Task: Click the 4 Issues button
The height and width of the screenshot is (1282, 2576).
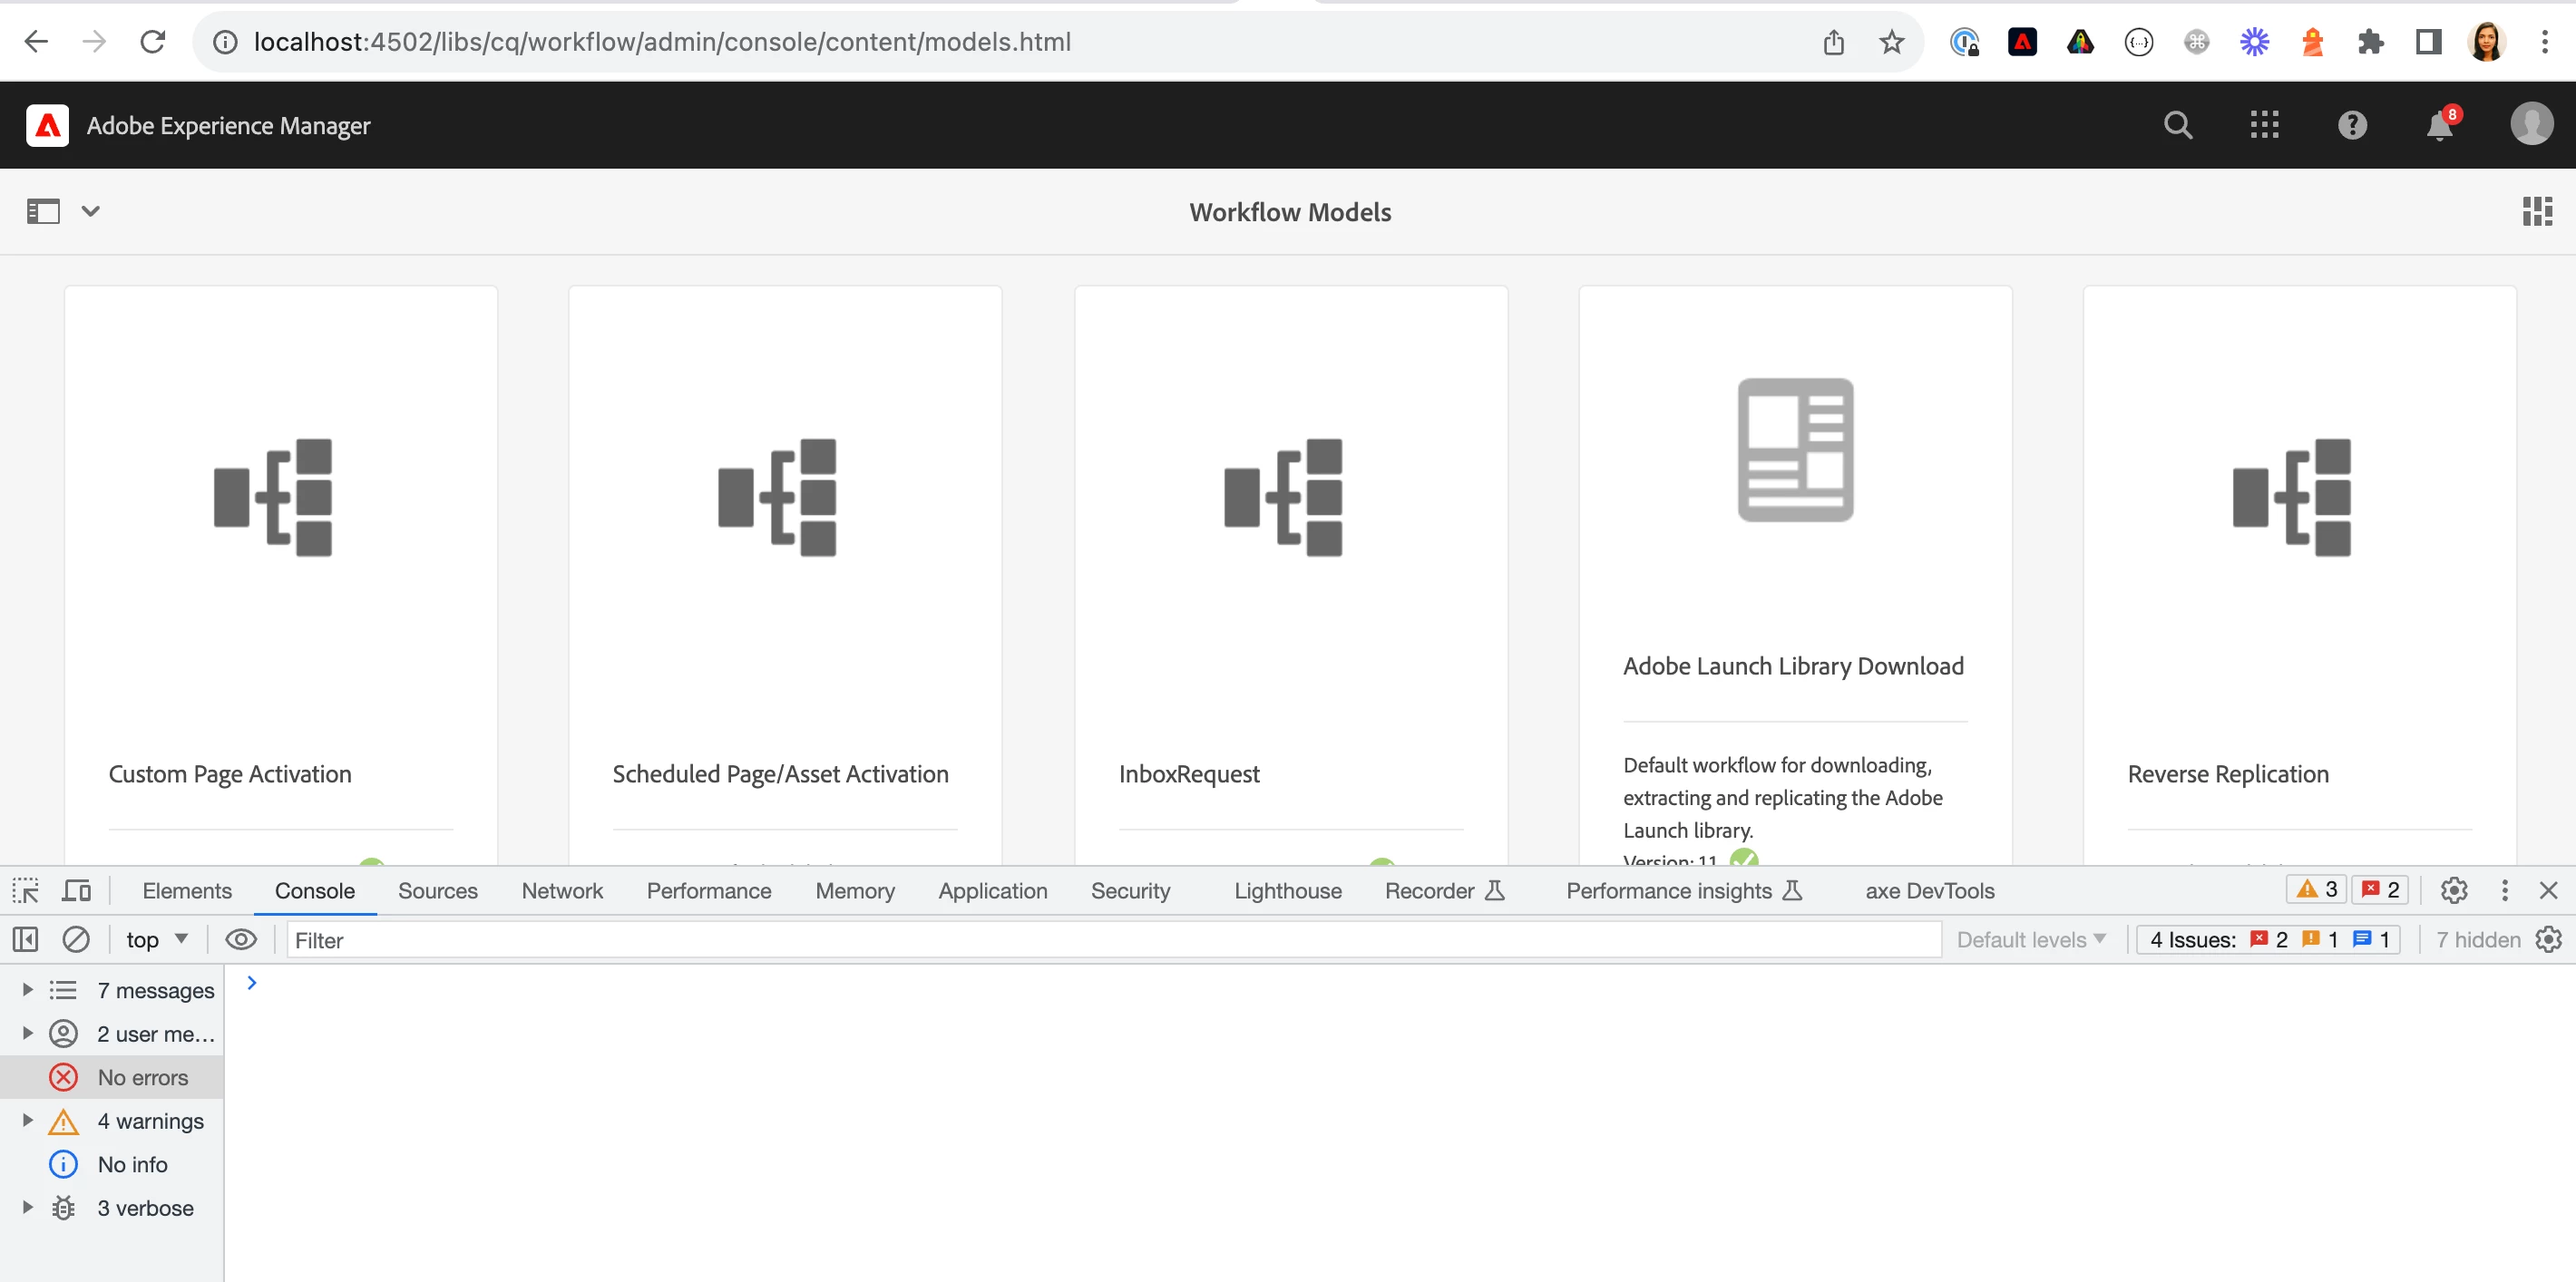Action: (x=2268, y=939)
